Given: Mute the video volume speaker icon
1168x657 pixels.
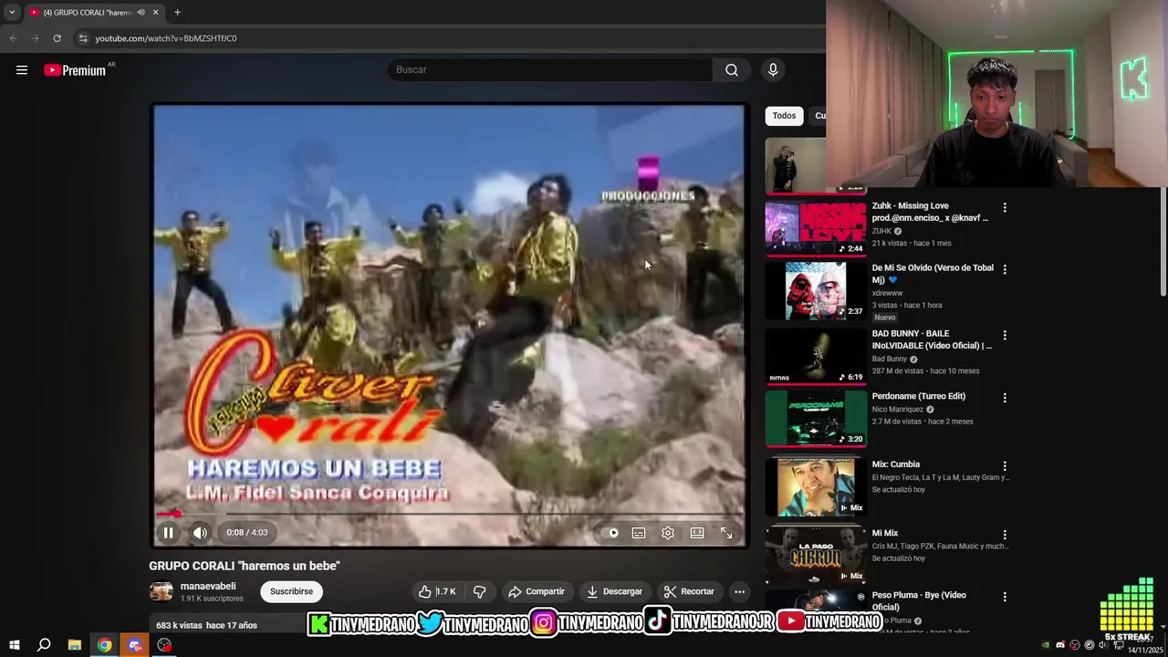Looking at the screenshot, I should (x=201, y=533).
